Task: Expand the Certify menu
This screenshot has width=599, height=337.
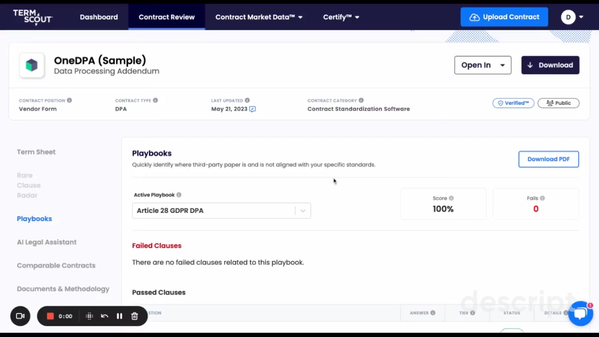Action: [x=341, y=17]
